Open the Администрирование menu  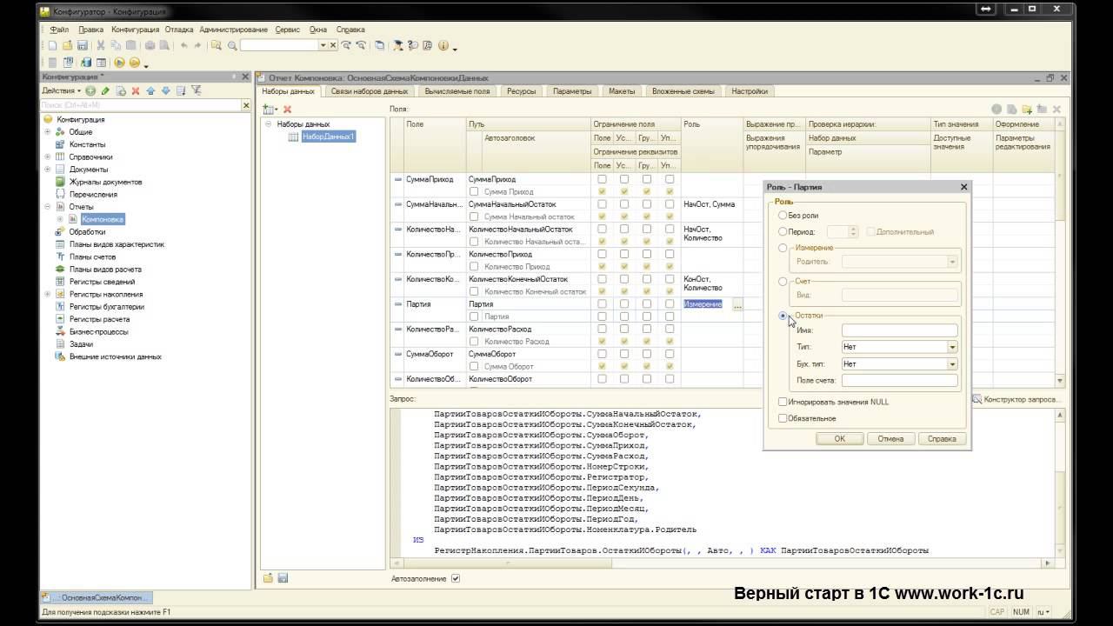[x=233, y=30]
